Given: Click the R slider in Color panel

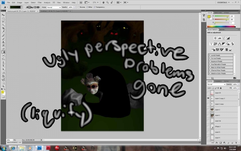Looking at the screenshot, I should coord(222,16).
